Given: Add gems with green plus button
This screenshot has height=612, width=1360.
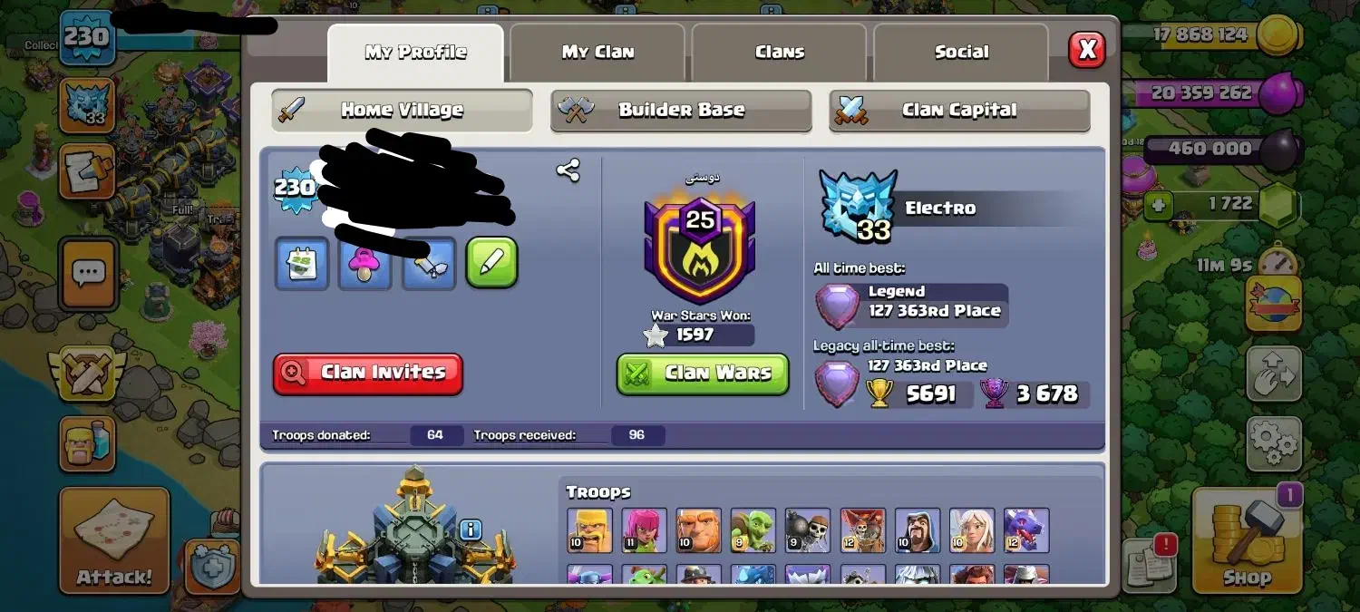Looking at the screenshot, I should click(x=1158, y=205).
